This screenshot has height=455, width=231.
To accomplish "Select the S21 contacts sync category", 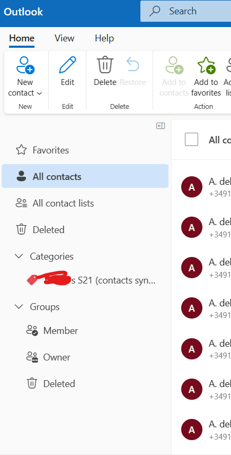I will coord(92,280).
